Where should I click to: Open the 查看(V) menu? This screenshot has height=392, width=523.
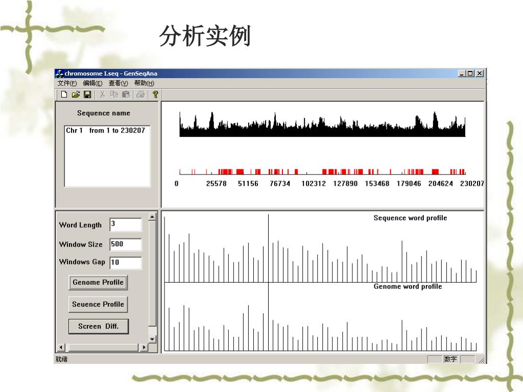point(118,83)
